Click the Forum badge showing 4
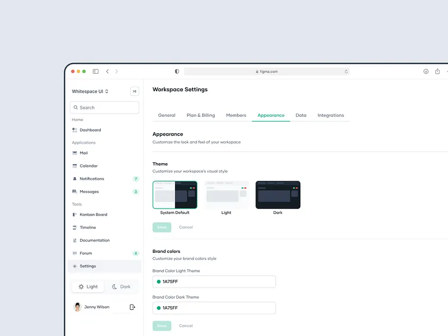448x336 pixels. [135, 253]
